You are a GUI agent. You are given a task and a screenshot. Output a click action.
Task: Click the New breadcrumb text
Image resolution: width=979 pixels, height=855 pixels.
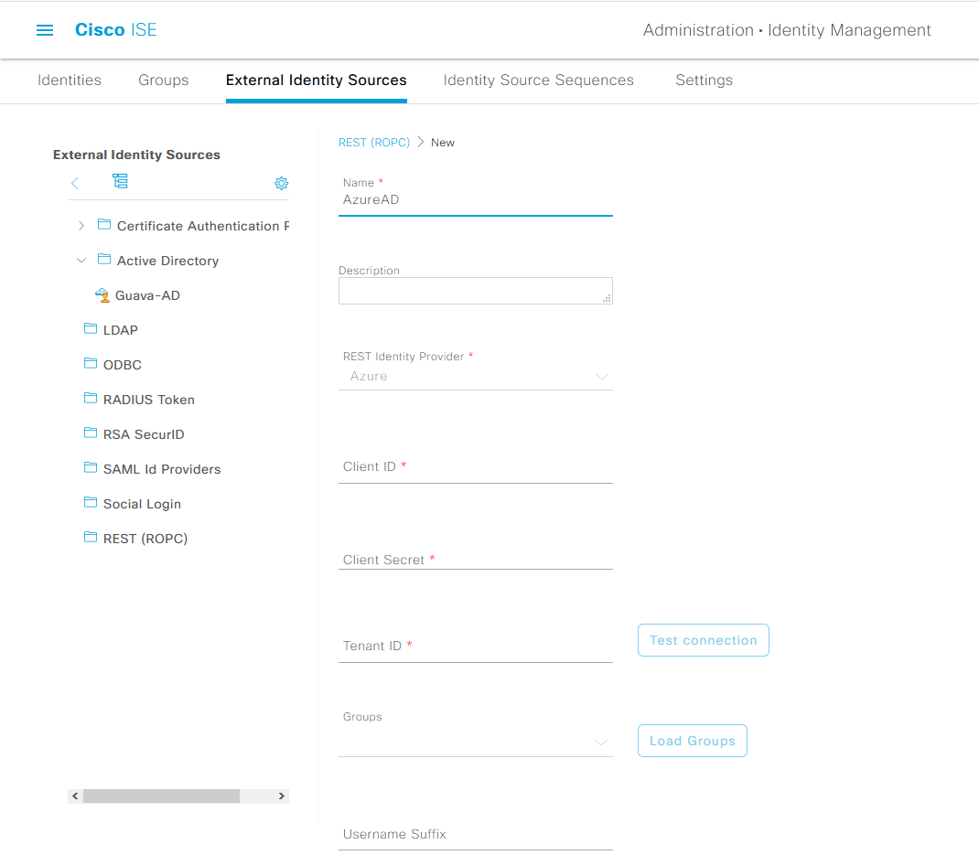(443, 143)
